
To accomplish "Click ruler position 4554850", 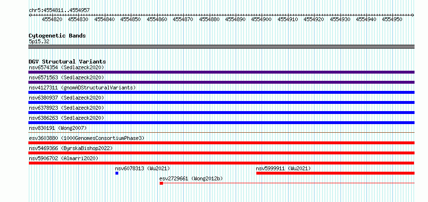I will point(130,19).
